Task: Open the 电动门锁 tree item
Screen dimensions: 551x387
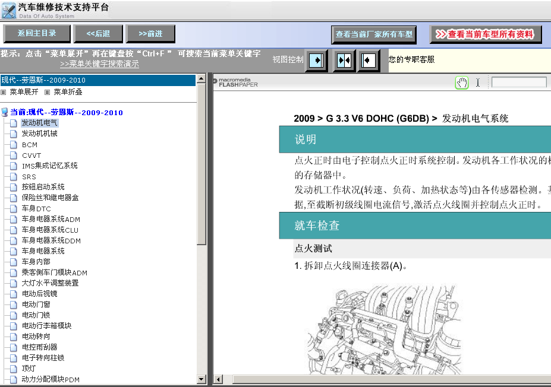Action: pyautogui.click(x=36, y=315)
